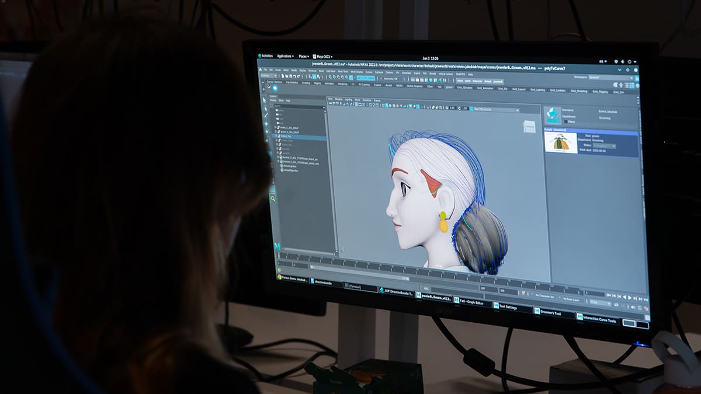Viewport: 701px width, 394px height.
Task: Click the blue round shelf icon
Action: click(275, 89)
